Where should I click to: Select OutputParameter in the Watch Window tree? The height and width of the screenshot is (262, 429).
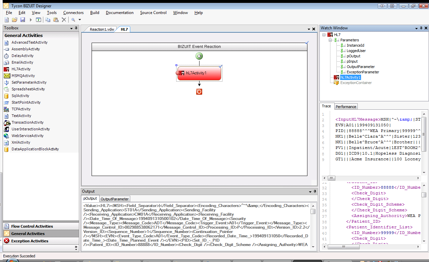[x=361, y=67]
